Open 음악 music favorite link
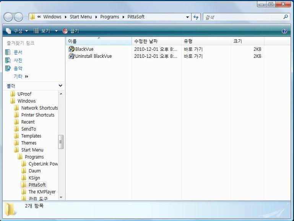294x221 pixels. point(18,68)
